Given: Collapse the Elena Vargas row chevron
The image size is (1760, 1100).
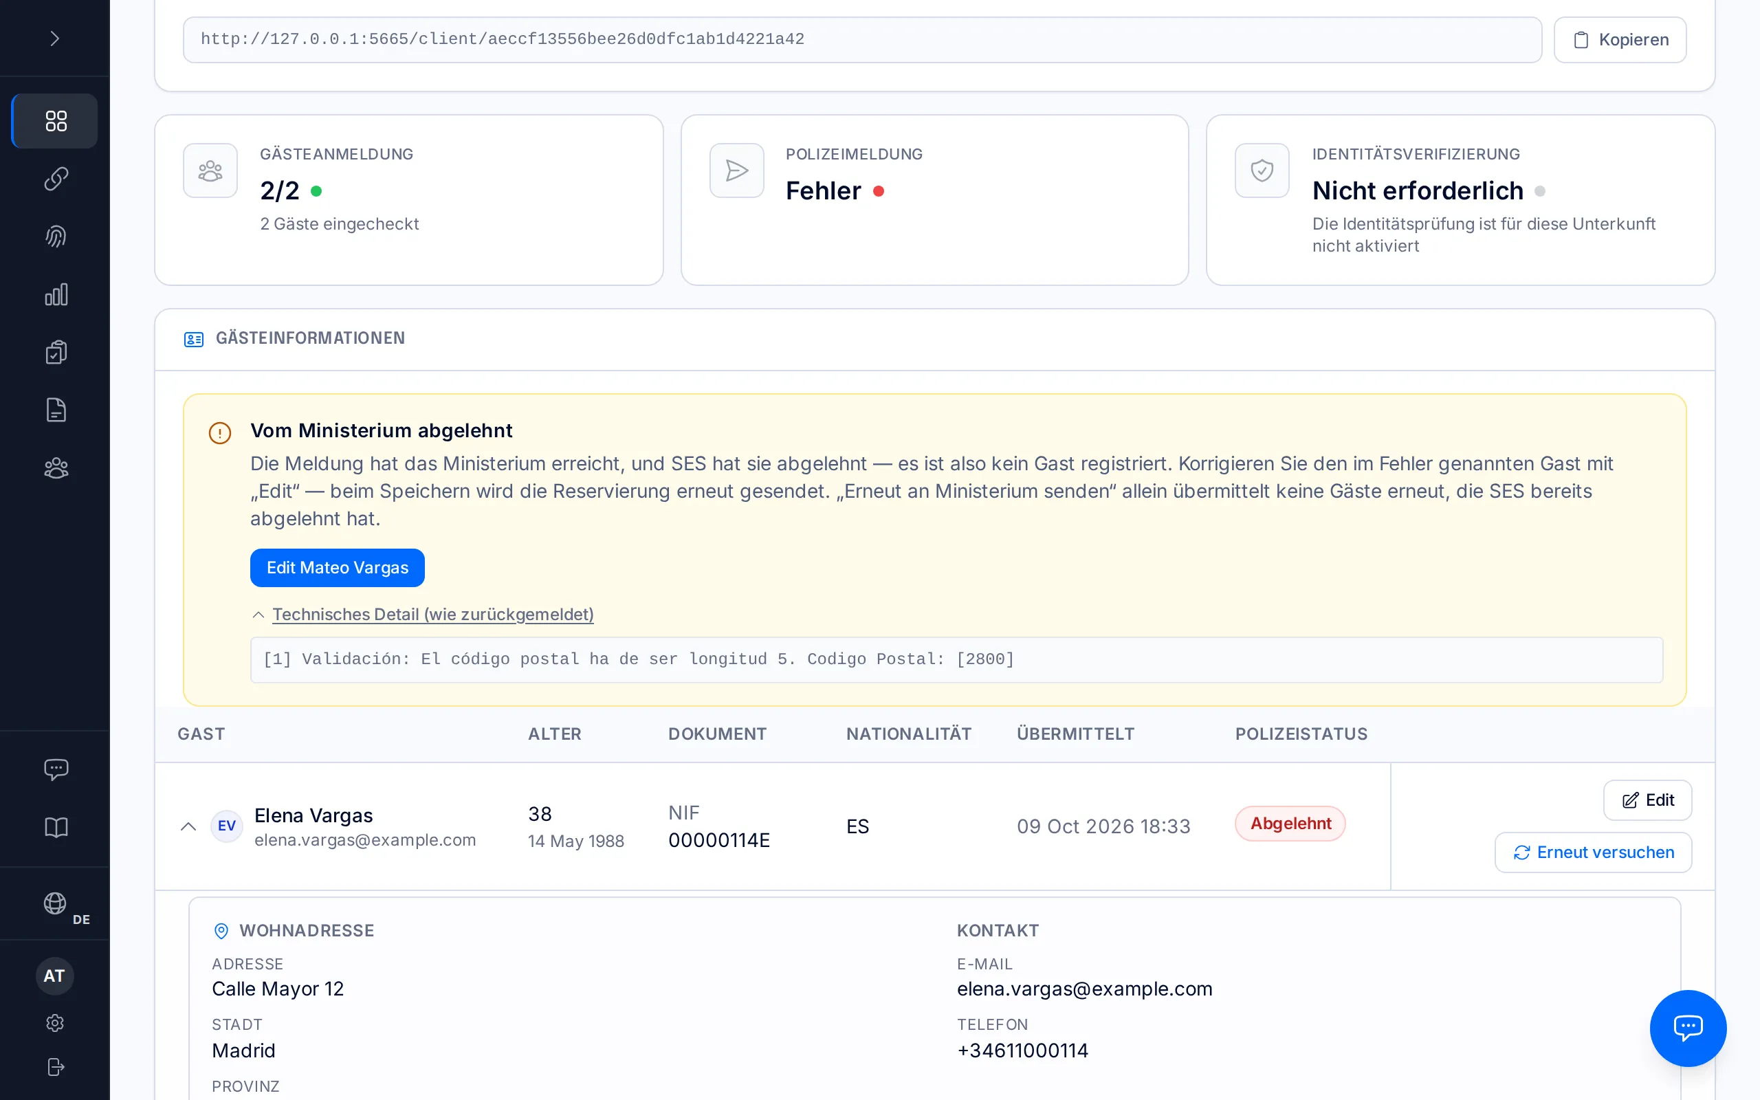Looking at the screenshot, I should tap(188, 826).
